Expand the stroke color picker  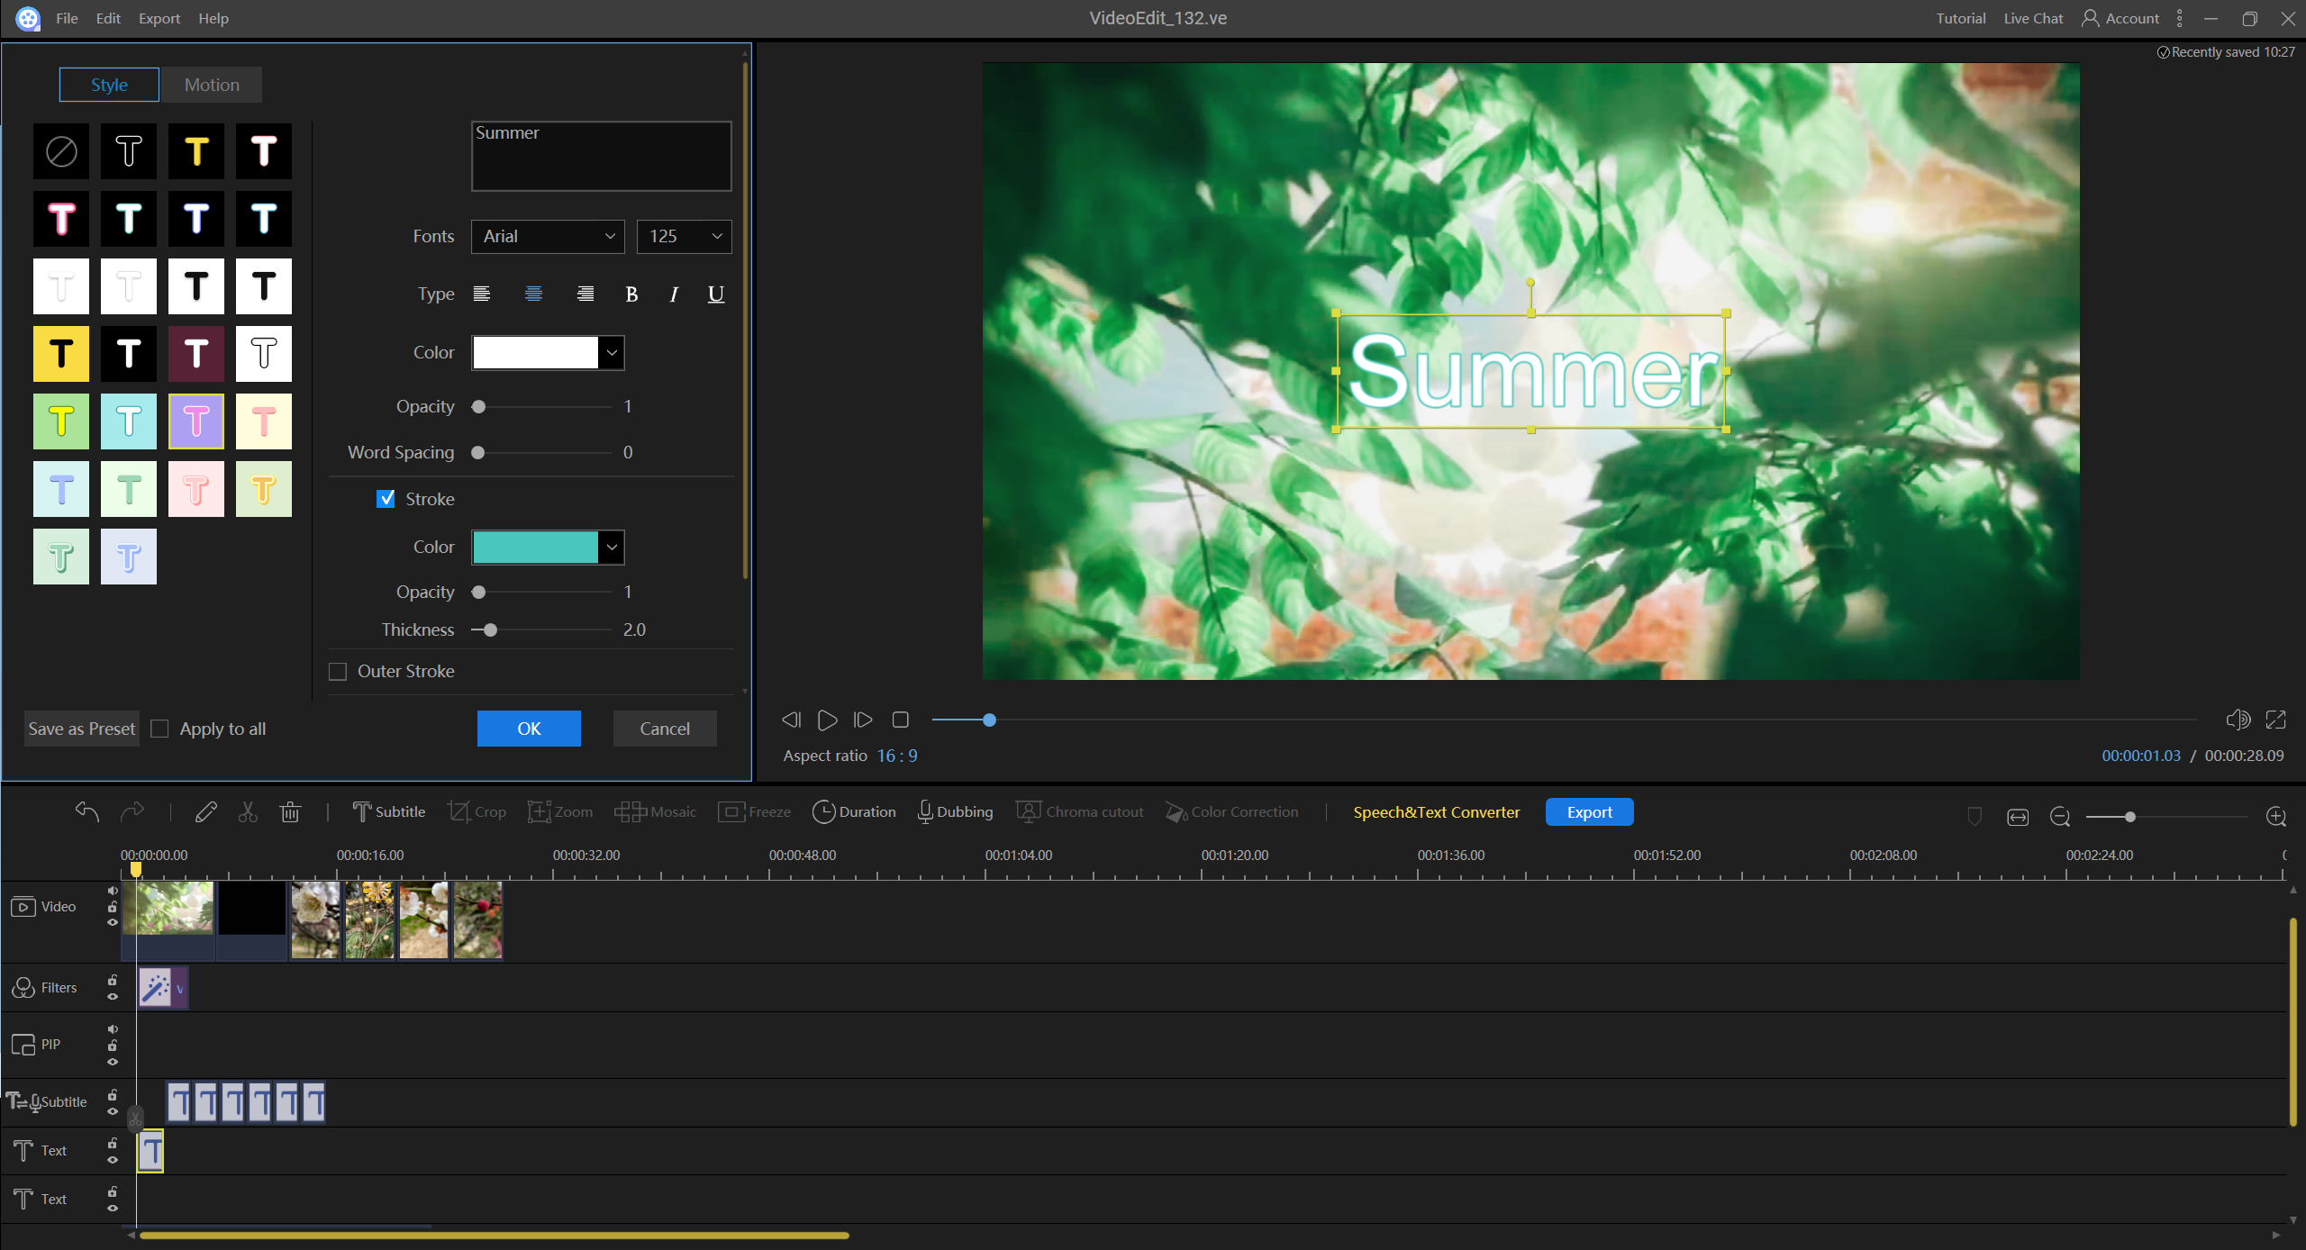[x=611, y=547]
